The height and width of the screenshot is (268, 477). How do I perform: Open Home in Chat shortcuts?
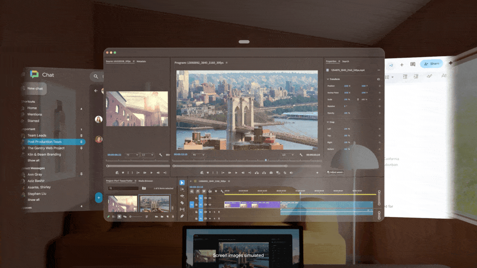32,108
